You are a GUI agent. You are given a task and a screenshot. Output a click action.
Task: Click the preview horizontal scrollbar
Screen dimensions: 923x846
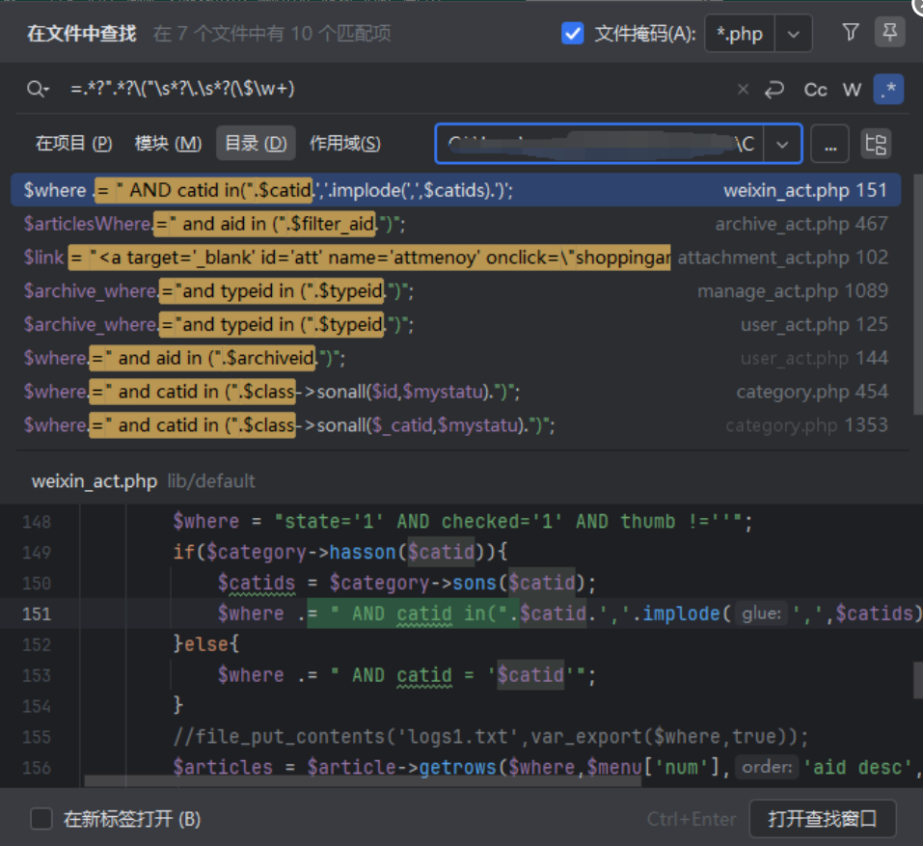(363, 781)
